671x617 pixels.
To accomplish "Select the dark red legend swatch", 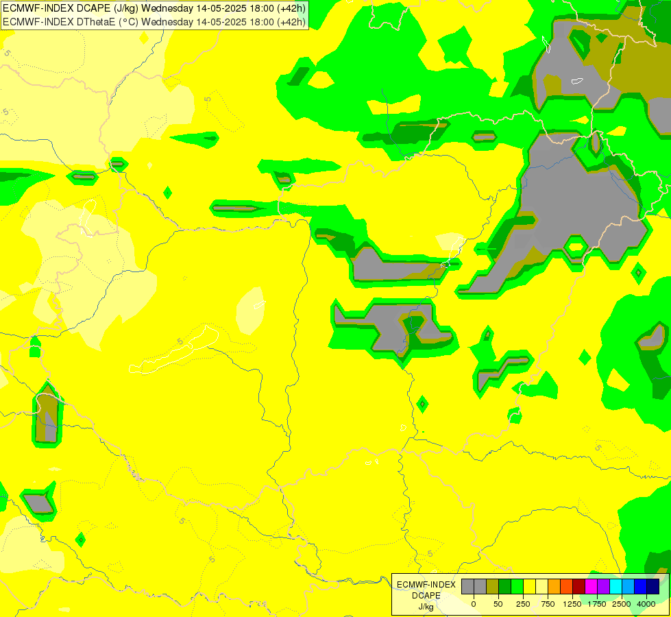I will pyautogui.click(x=579, y=587).
